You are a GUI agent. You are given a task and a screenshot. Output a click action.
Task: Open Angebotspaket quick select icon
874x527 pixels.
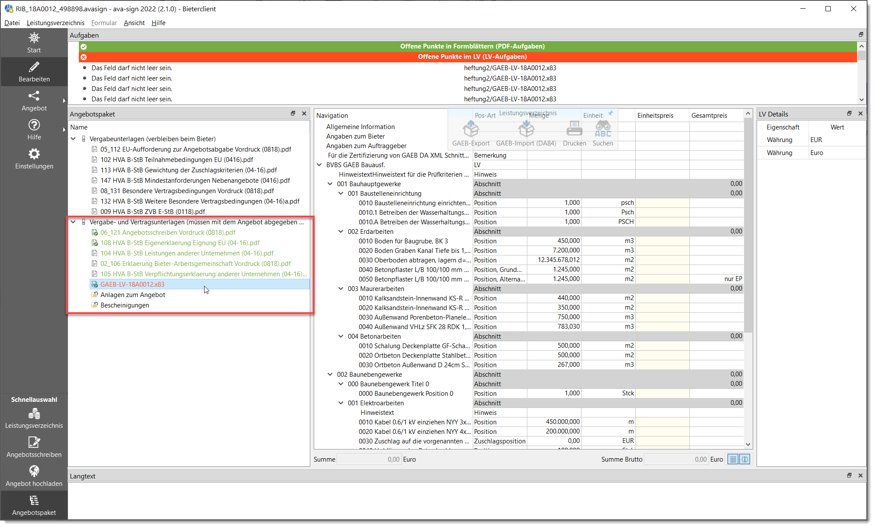[34, 501]
